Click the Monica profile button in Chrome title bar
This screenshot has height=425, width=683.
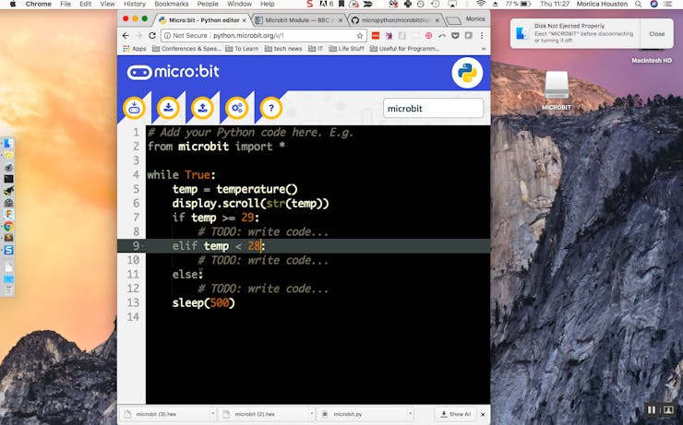tap(475, 18)
